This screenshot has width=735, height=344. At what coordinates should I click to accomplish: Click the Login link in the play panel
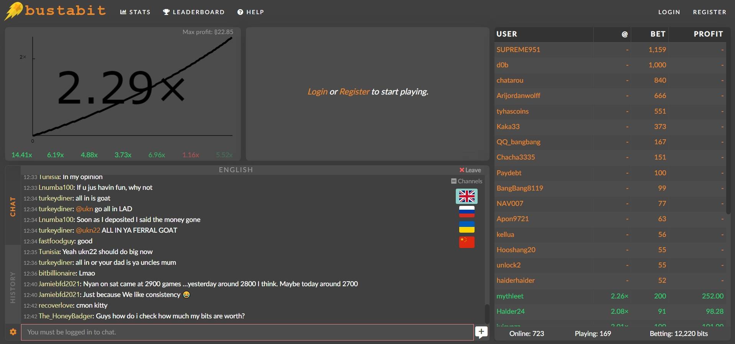(x=318, y=92)
